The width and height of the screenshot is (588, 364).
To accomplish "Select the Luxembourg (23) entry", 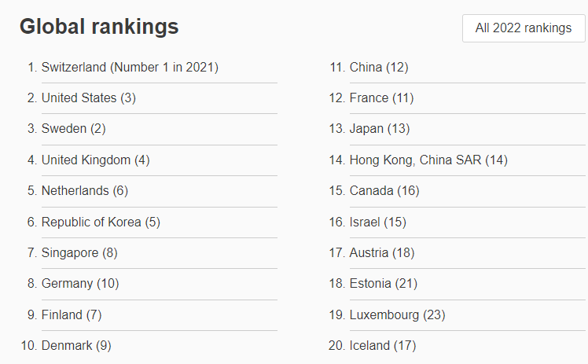I will 398,315.
